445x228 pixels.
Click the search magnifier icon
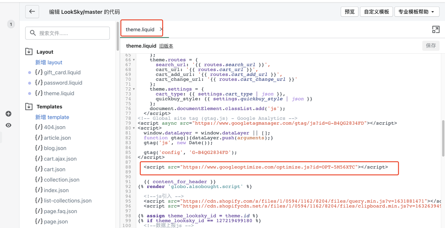(x=33, y=33)
